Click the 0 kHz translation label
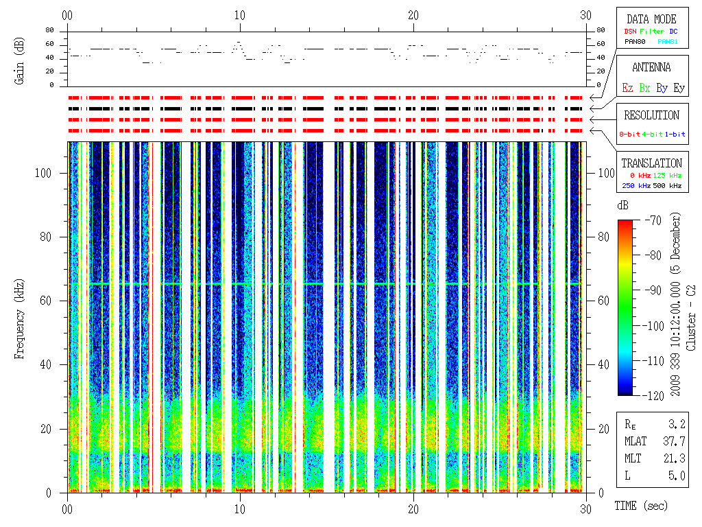The height and width of the screenshot is (527, 702). [x=639, y=176]
